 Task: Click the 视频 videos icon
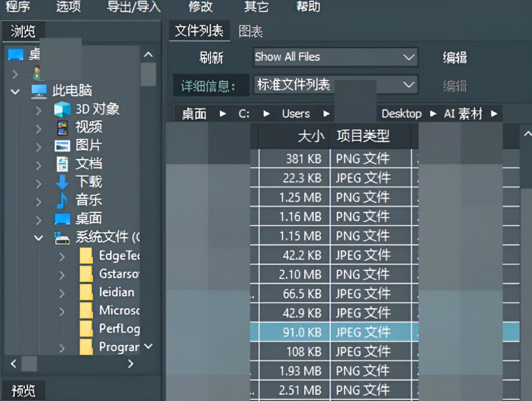pyautogui.click(x=62, y=127)
